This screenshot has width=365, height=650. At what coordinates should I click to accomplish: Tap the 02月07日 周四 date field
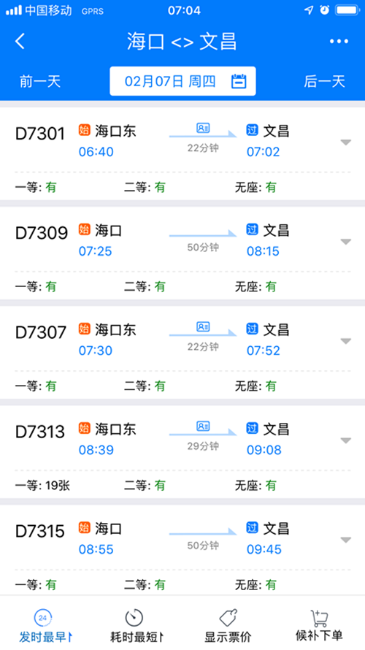coord(182,81)
